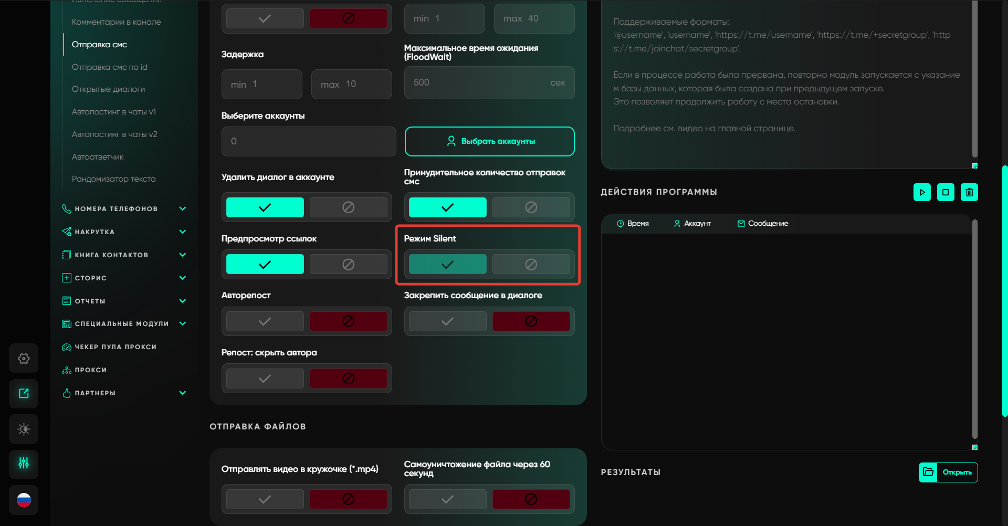Open Автоответчик in the sidebar
1008x526 pixels.
[98, 157]
